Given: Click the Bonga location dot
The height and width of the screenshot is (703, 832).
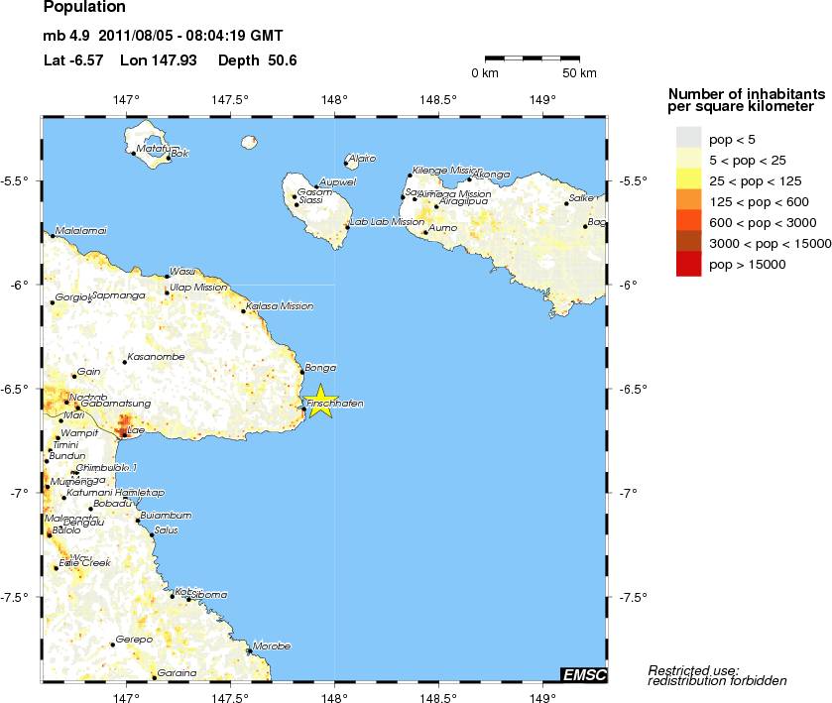Looking at the screenshot, I should pyautogui.click(x=301, y=372).
